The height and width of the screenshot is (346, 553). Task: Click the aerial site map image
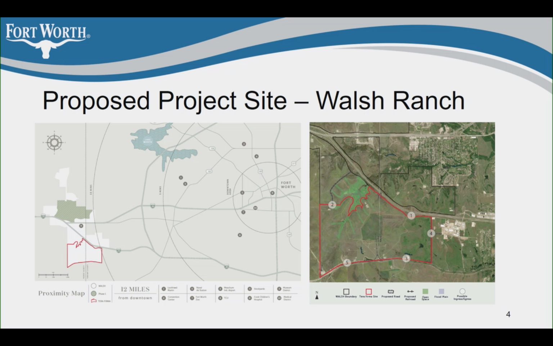pyautogui.click(x=402, y=202)
